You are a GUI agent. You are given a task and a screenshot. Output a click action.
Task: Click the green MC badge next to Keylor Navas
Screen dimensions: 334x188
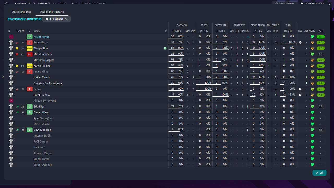click(29, 37)
